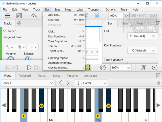The image size is (162, 122).
Task: Choose Time Signature... from Bar menu
Action: click(64, 41)
